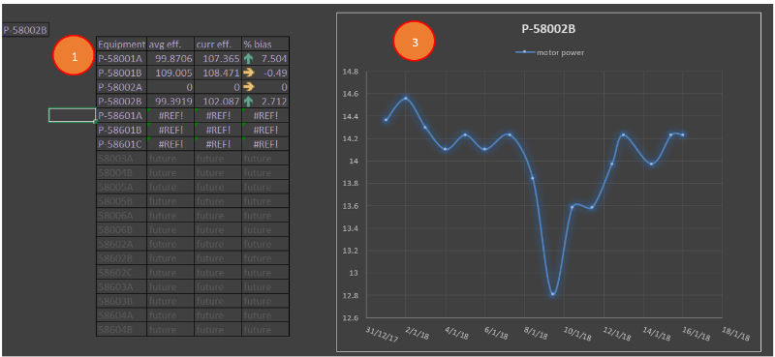Viewport: 775px width, 357px height.
Task: Select the greyed 58006B equipment cell
Action: (x=122, y=229)
